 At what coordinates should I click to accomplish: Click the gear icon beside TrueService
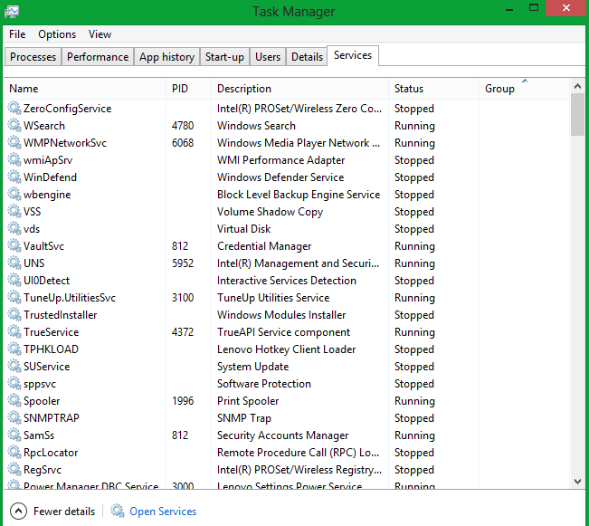click(x=14, y=331)
